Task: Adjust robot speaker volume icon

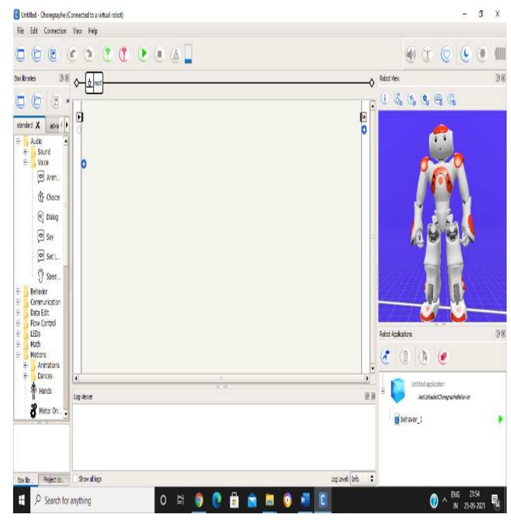Action: click(x=411, y=54)
